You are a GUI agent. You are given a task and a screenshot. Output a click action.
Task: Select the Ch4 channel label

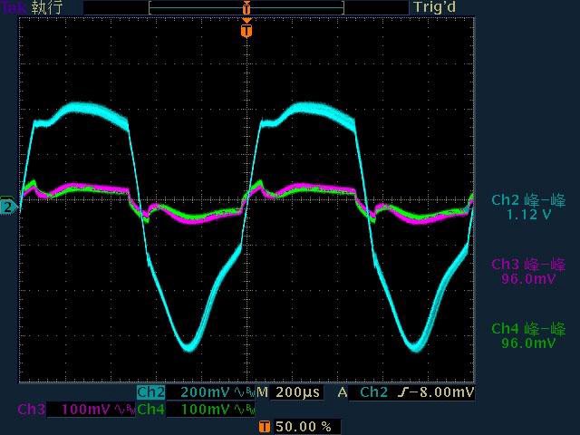(150, 410)
